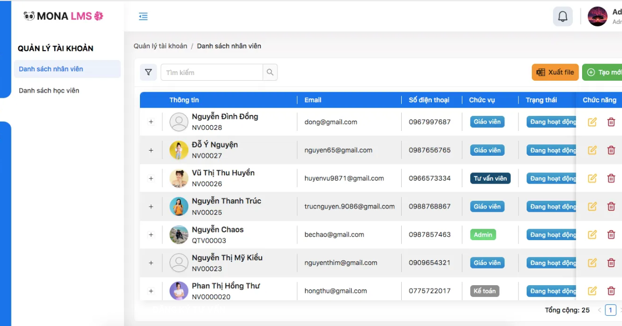The height and width of the screenshot is (326, 622).
Task: Edit Vũ Thị Thu Huyền's record
Action: [x=592, y=178]
